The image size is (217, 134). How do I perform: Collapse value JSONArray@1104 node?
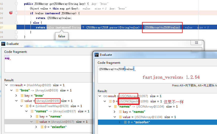click(x=115, y=117)
